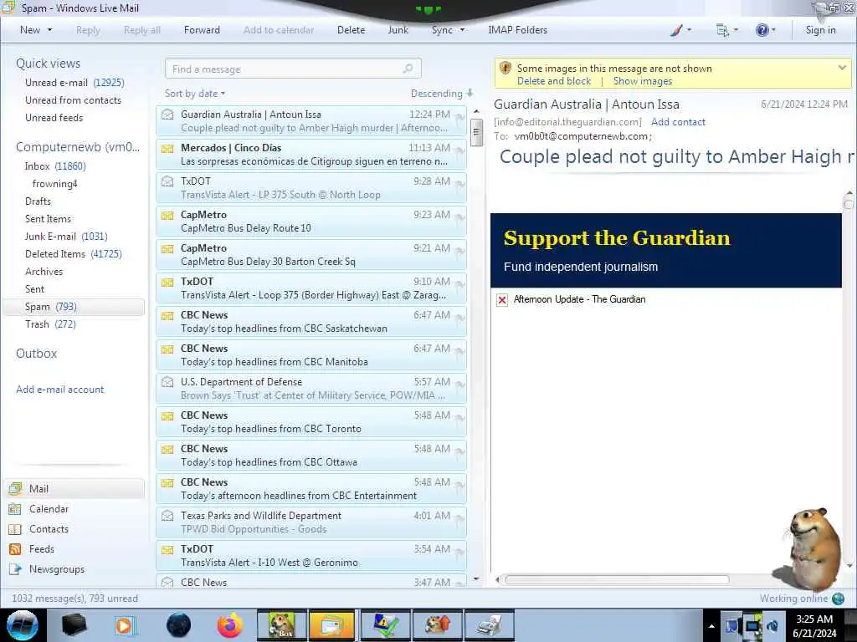Click the Mail icon in the navigation shortcuts
Viewport: 857px width, 642px height.
tap(15, 488)
